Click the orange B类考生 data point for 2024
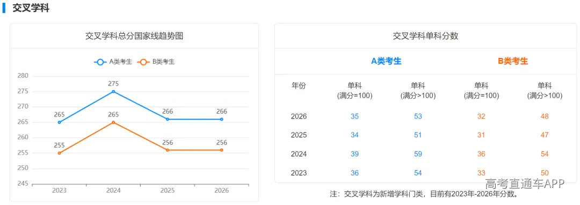The height and width of the screenshot is (205, 580). click(x=113, y=122)
